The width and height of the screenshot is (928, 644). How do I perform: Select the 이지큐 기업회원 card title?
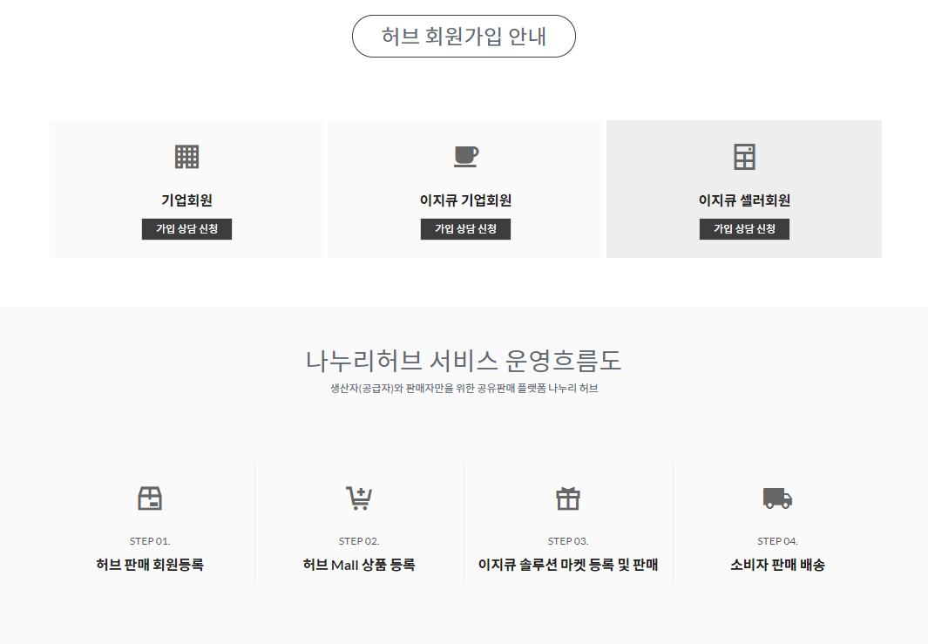click(466, 200)
